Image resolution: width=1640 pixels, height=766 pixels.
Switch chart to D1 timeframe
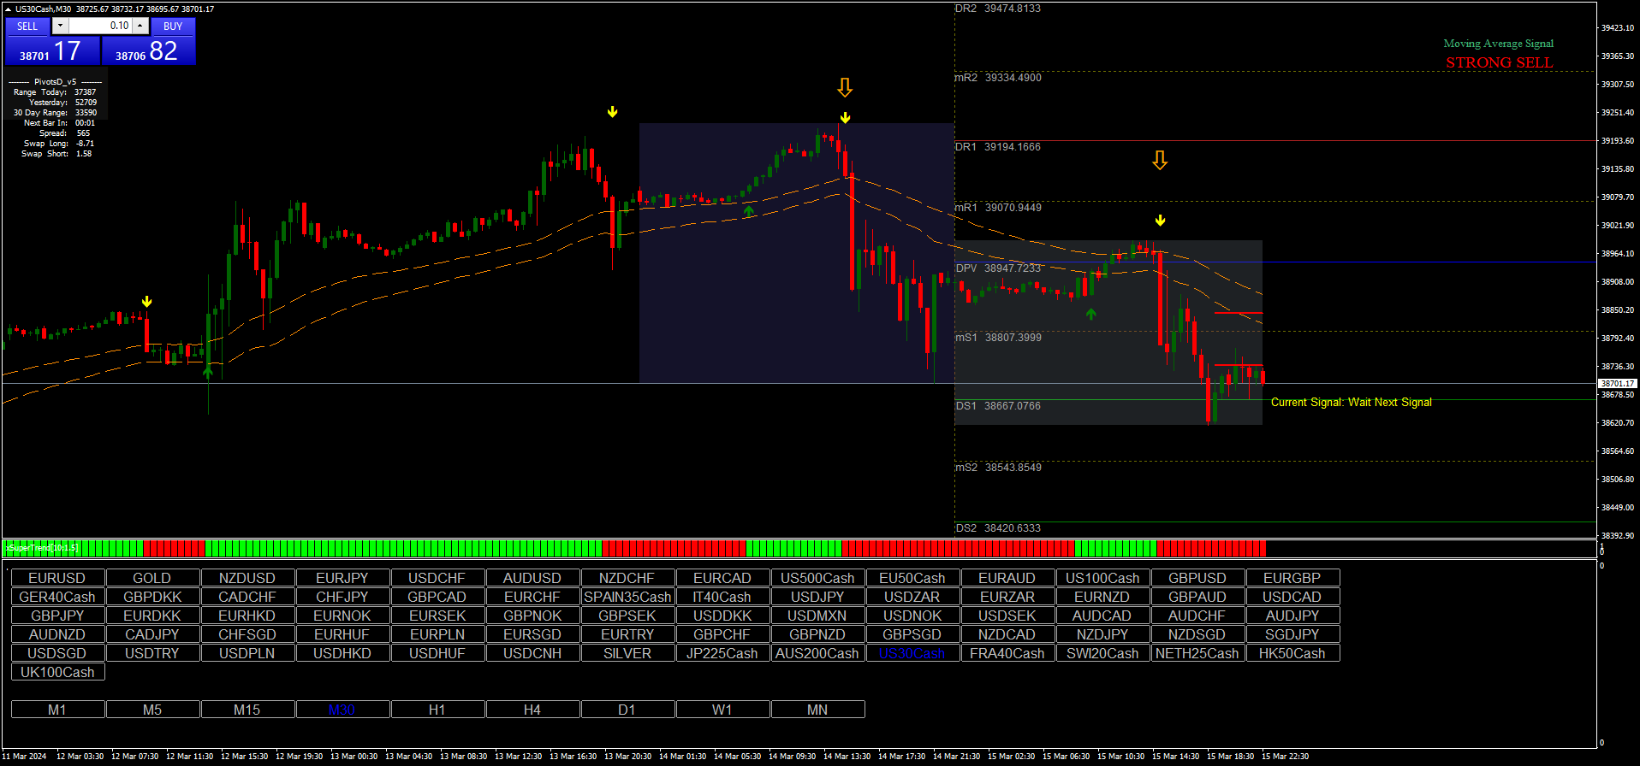click(627, 710)
